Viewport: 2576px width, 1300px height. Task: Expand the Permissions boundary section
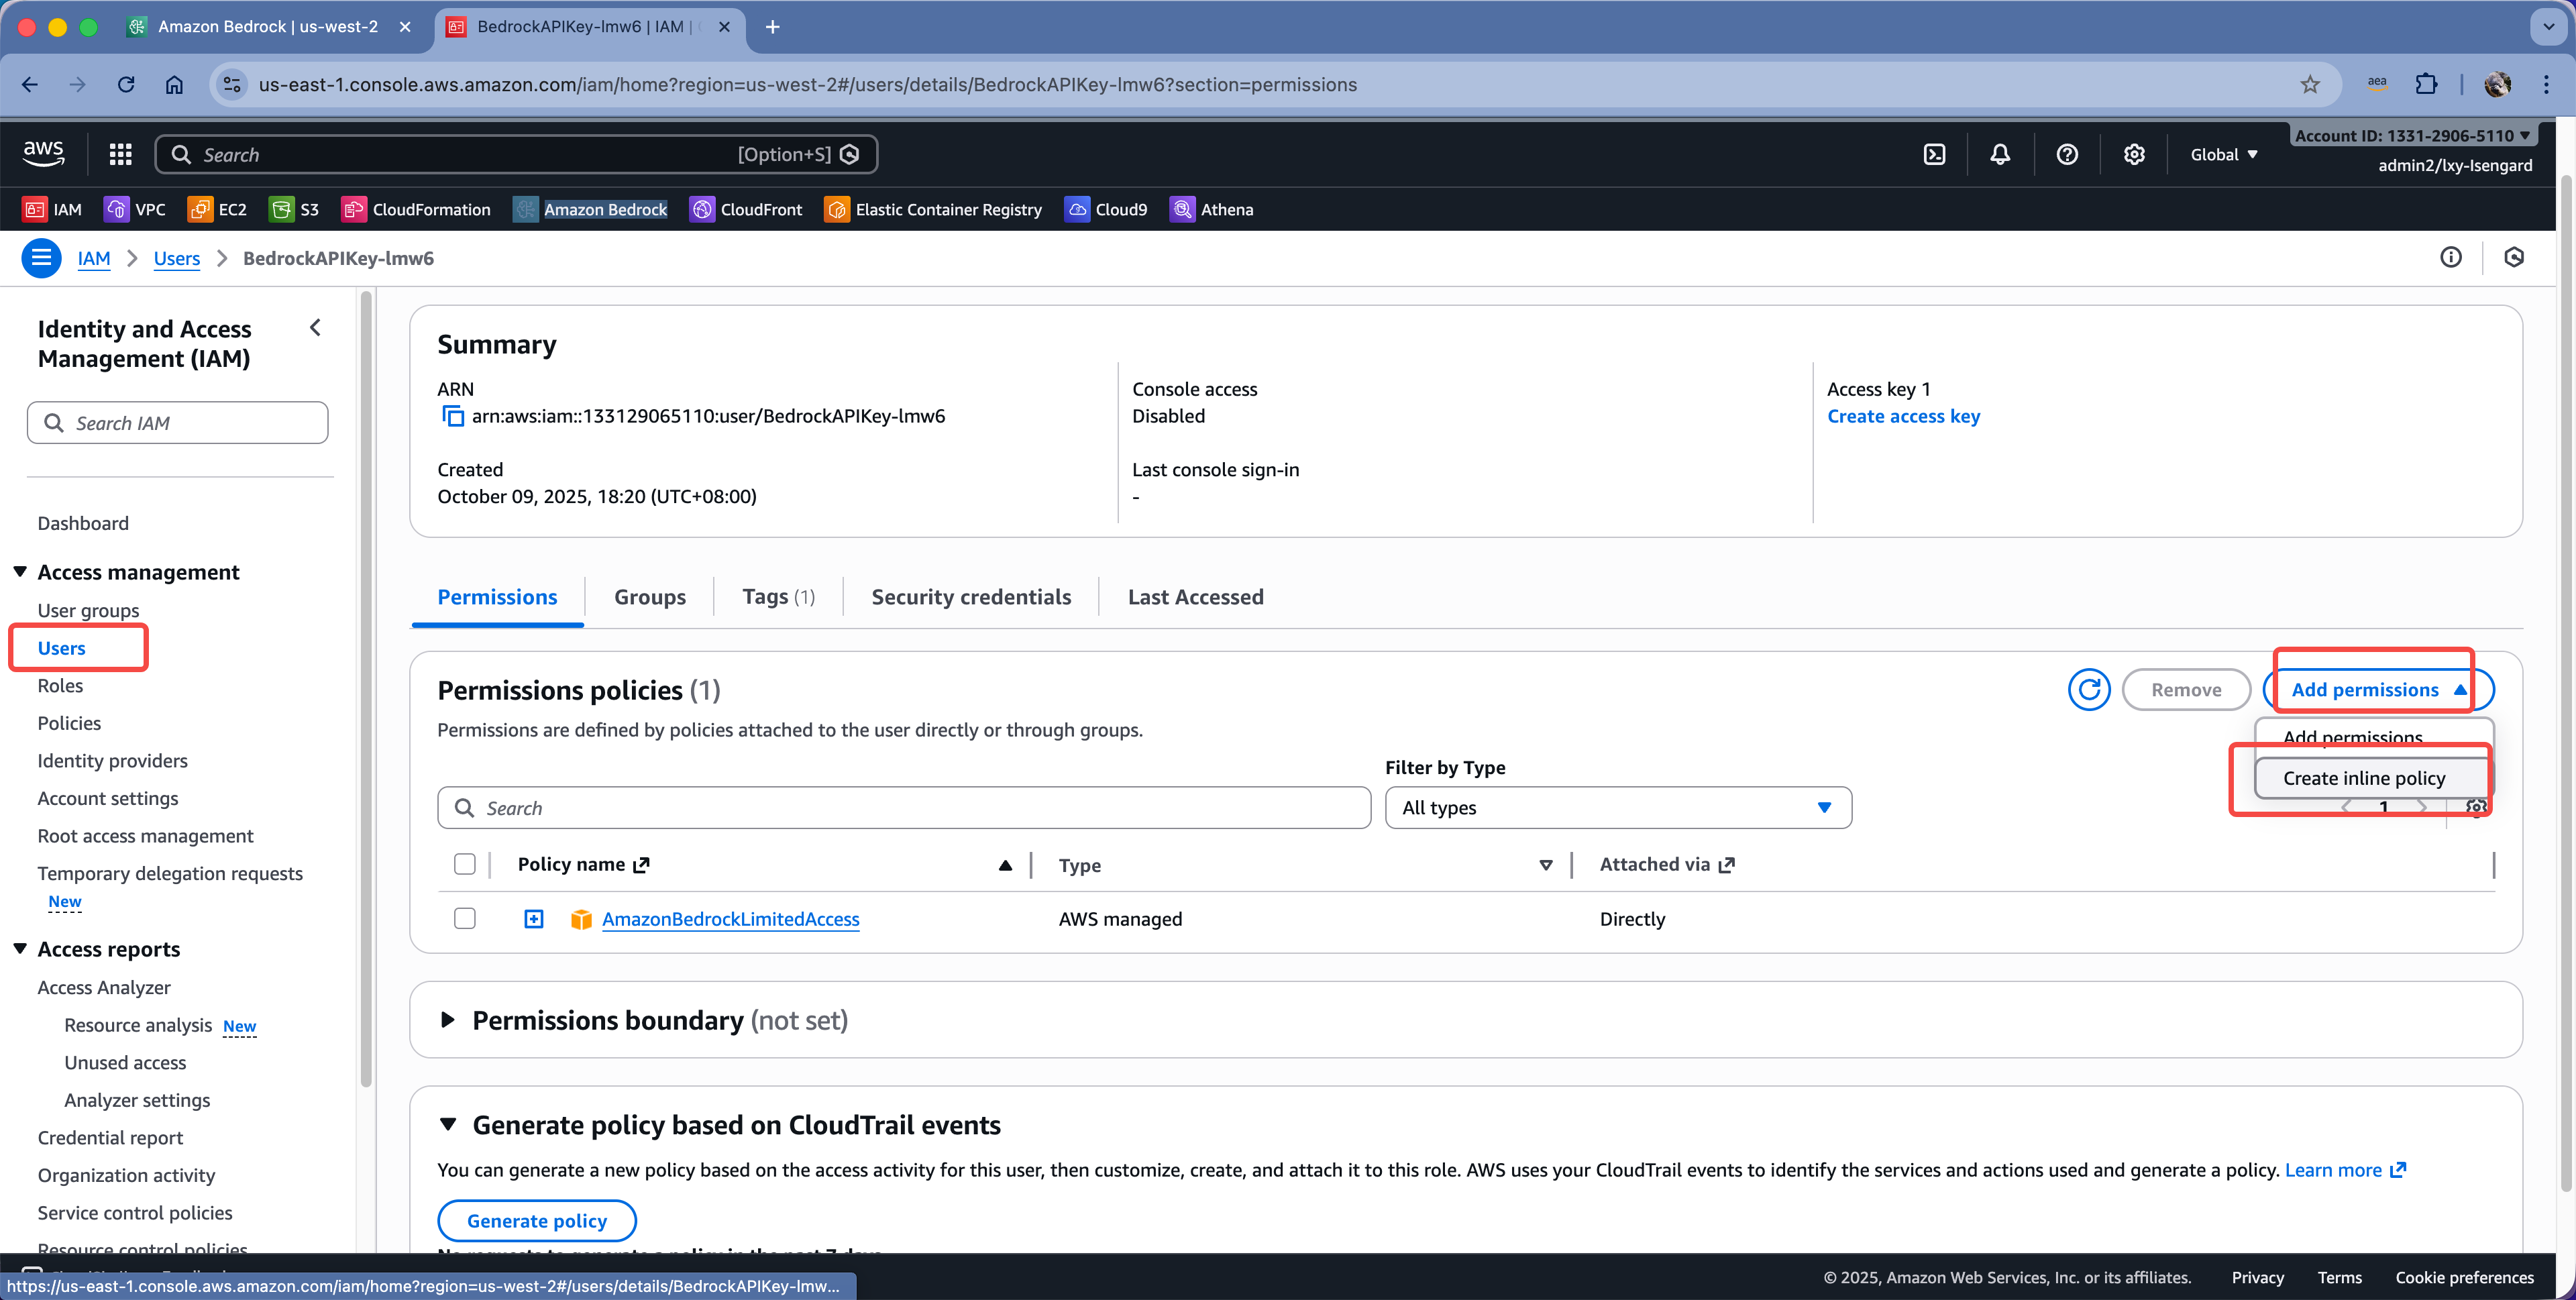(x=448, y=1020)
